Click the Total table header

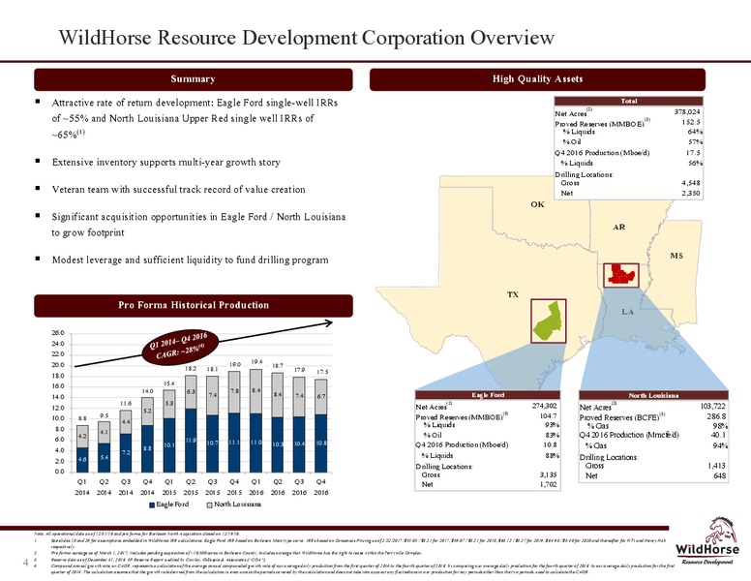click(628, 101)
